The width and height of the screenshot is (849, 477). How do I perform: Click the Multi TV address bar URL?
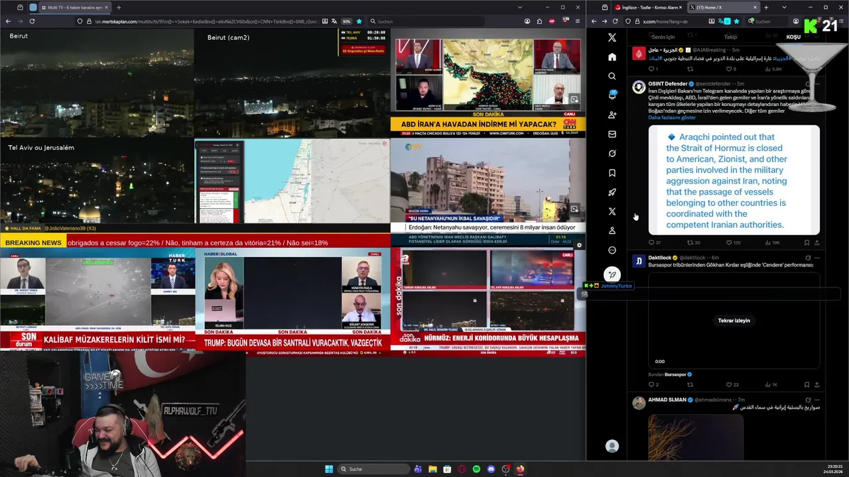[206, 21]
